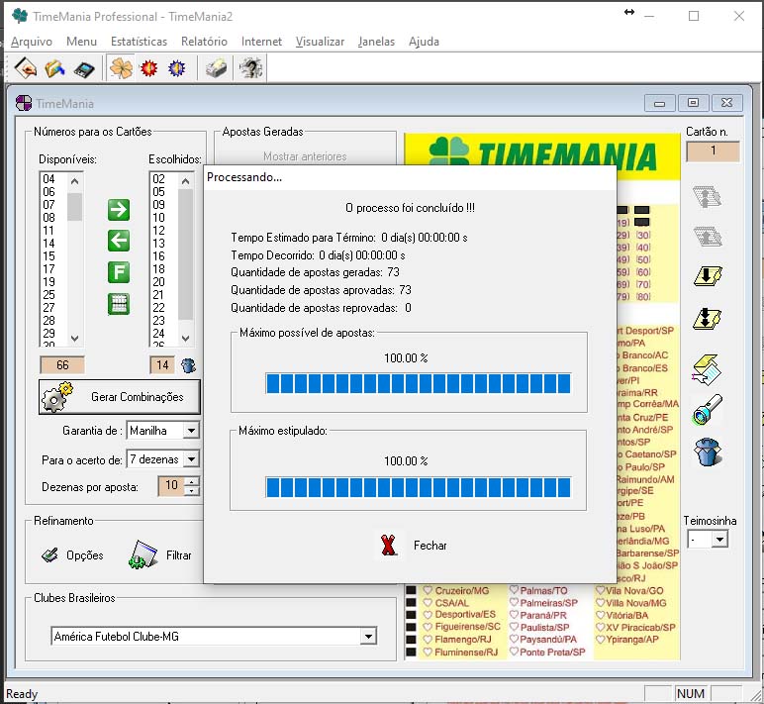Click yellow card single down-arrow icon

click(708, 276)
